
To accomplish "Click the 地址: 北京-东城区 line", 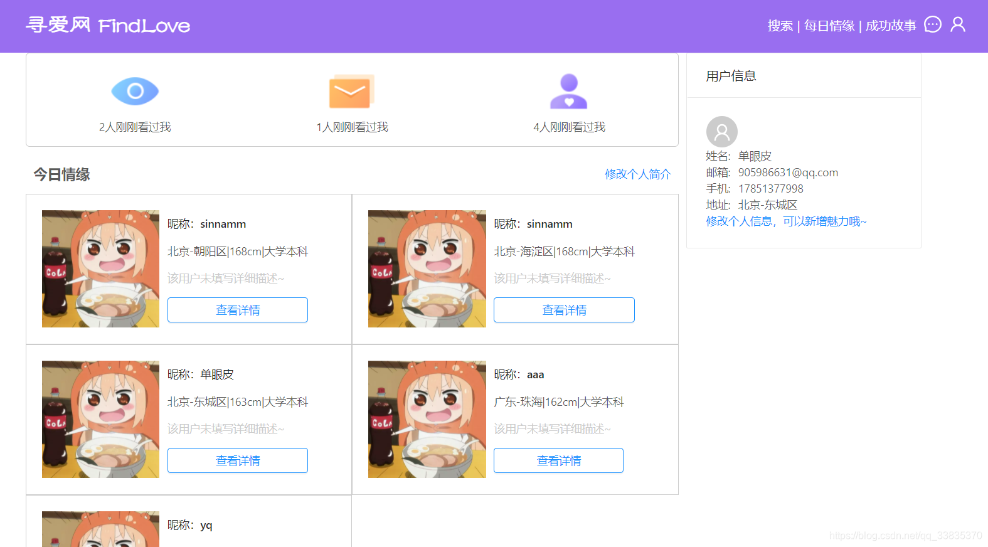I will 752,205.
